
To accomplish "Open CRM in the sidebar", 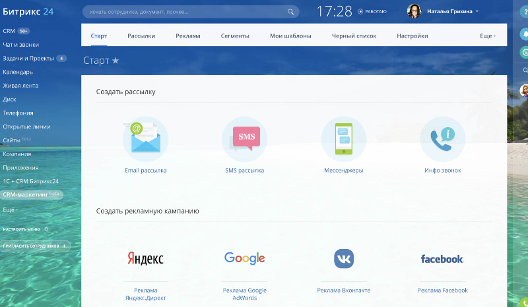I will (9, 31).
